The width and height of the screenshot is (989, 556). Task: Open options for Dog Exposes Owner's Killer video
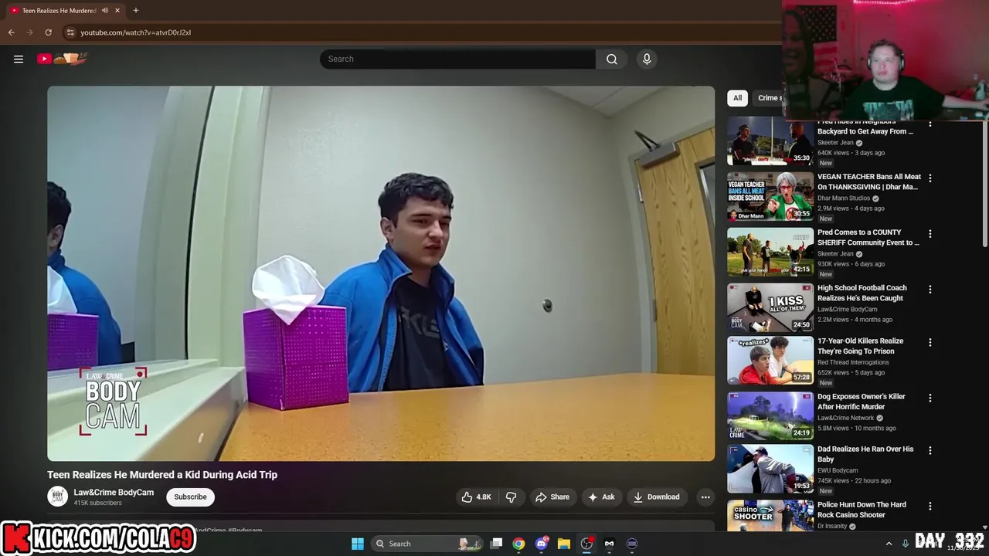point(930,398)
